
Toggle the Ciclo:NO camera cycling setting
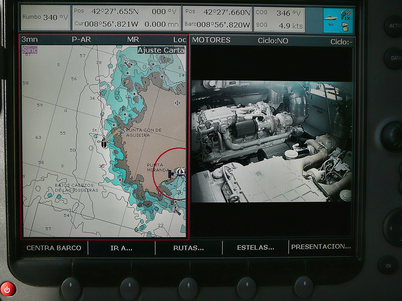pyautogui.click(x=273, y=41)
